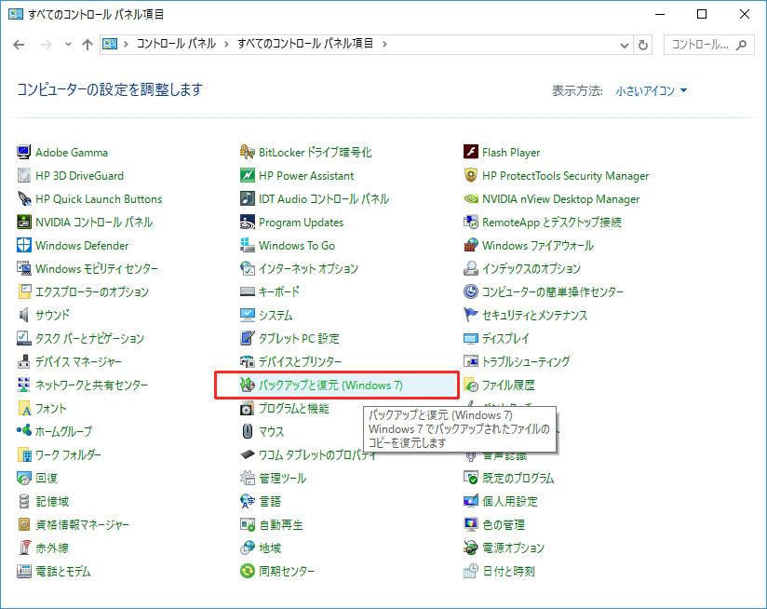Screen dimensions: 767x609
Task: Click the up one level arrow button
Action: [87, 45]
